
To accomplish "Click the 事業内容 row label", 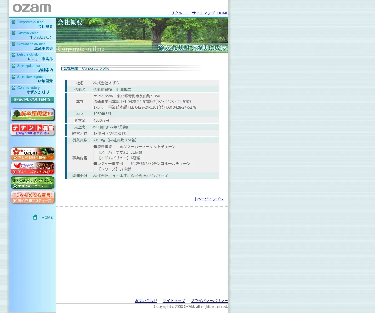I will [x=80, y=158].
